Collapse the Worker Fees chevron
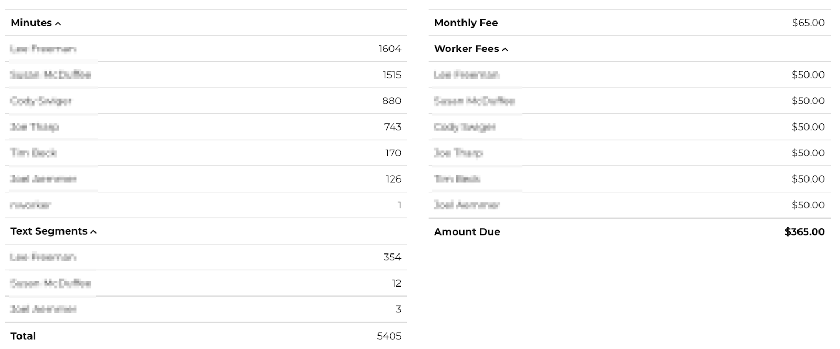The width and height of the screenshot is (840, 349). coord(505,50)
